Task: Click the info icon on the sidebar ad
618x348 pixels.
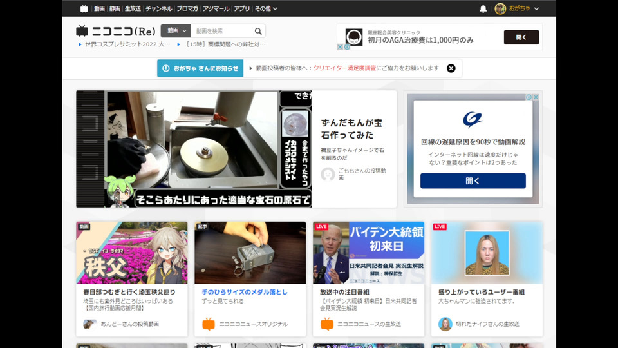Action: point(529,97)
